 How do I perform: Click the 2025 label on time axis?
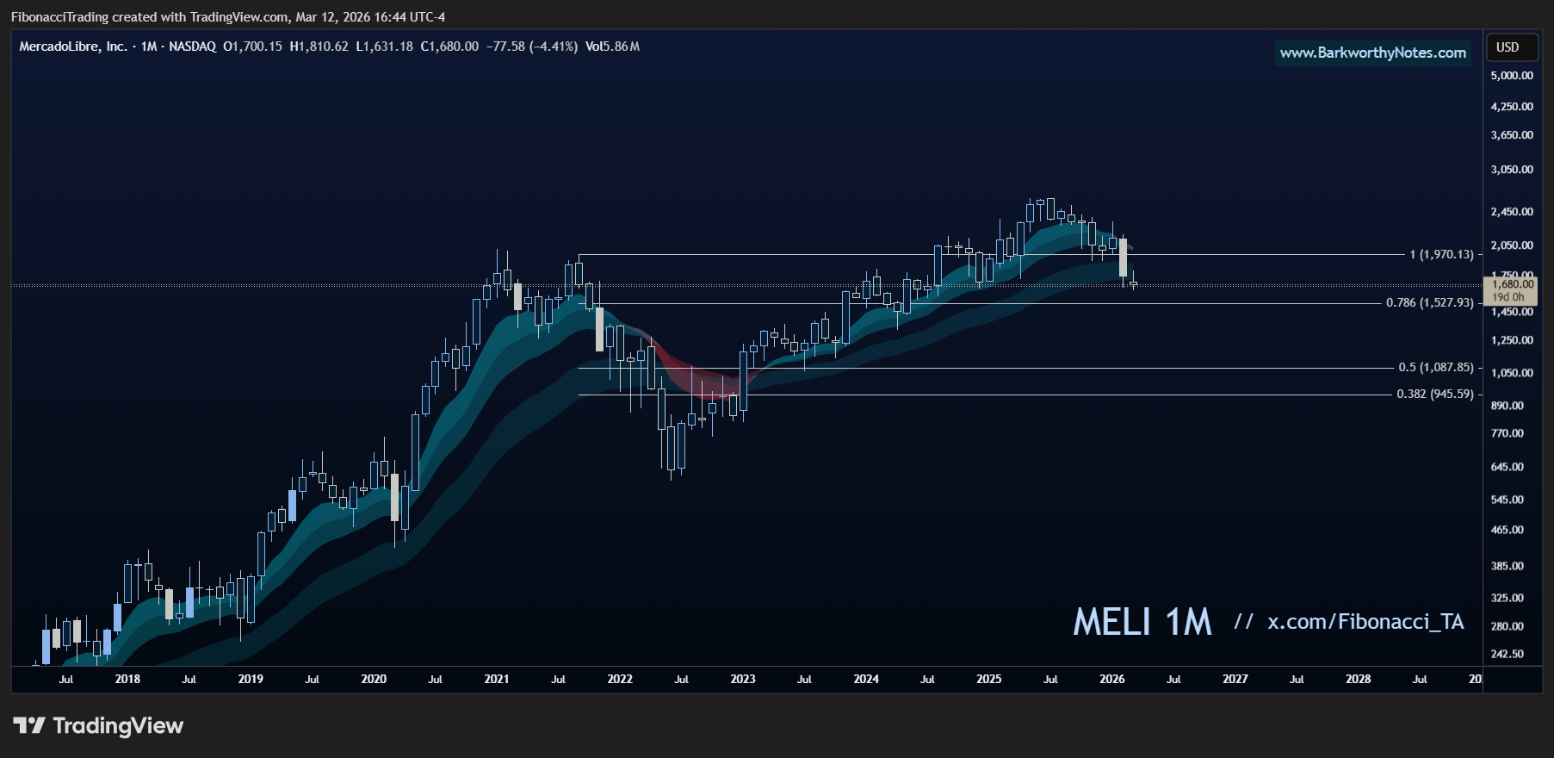(989, 679)
